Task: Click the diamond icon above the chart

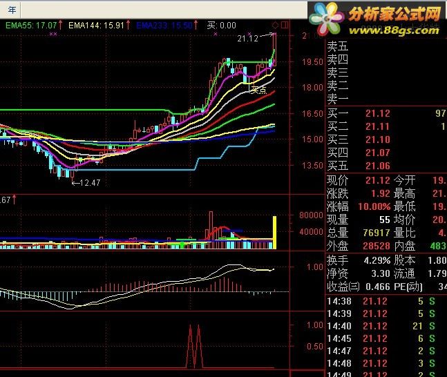Action: coord(275,26)
